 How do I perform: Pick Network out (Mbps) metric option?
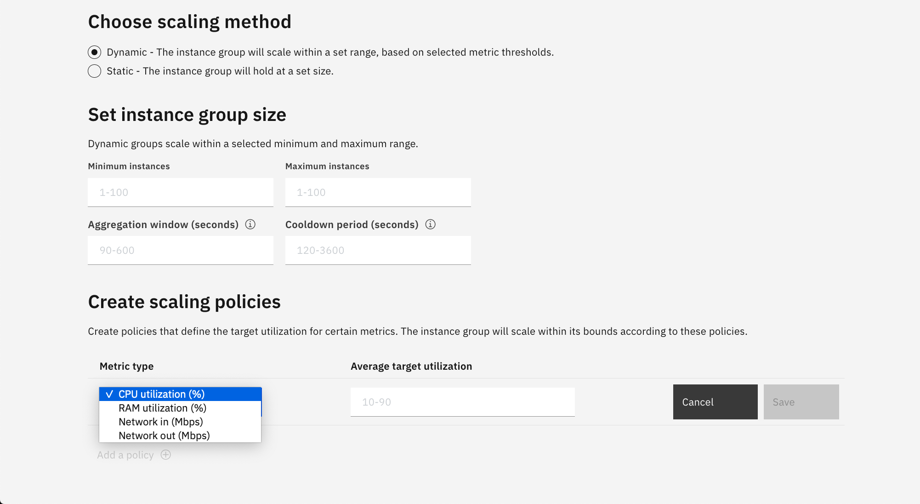164,435
